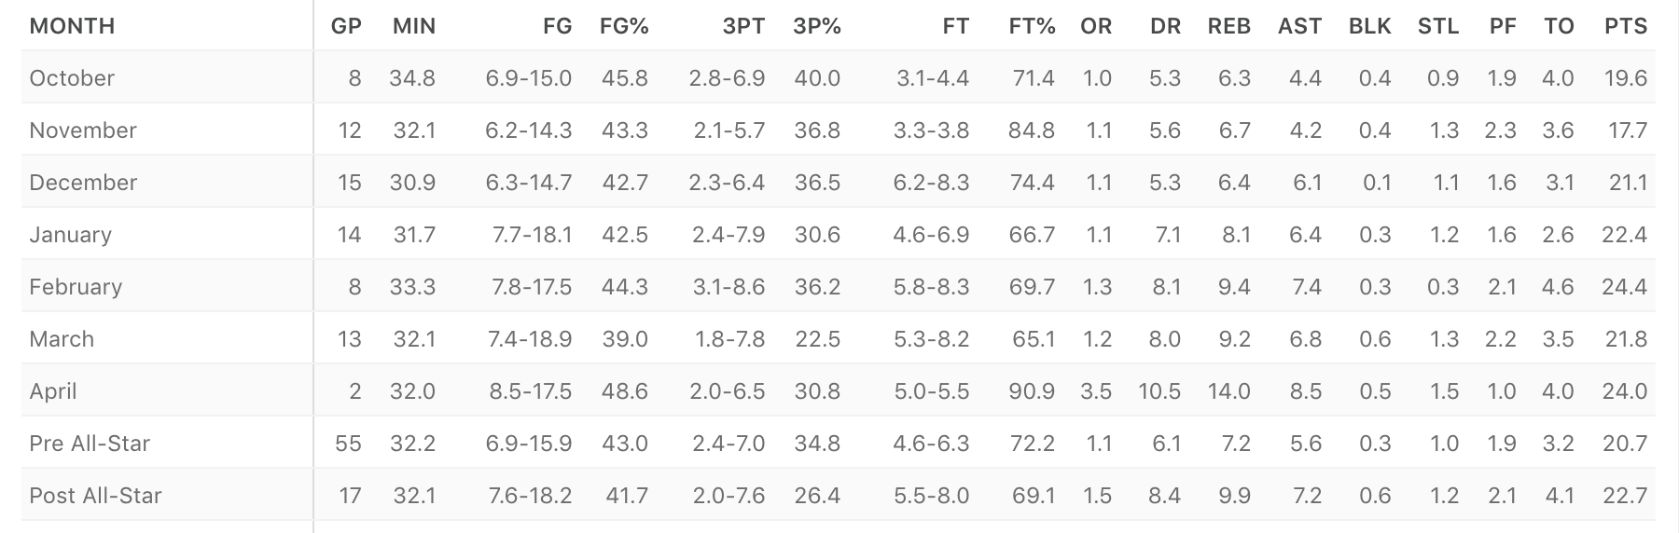Click the April rebounds value 14.0
Screen dimensions: 1679x533
1228,391
